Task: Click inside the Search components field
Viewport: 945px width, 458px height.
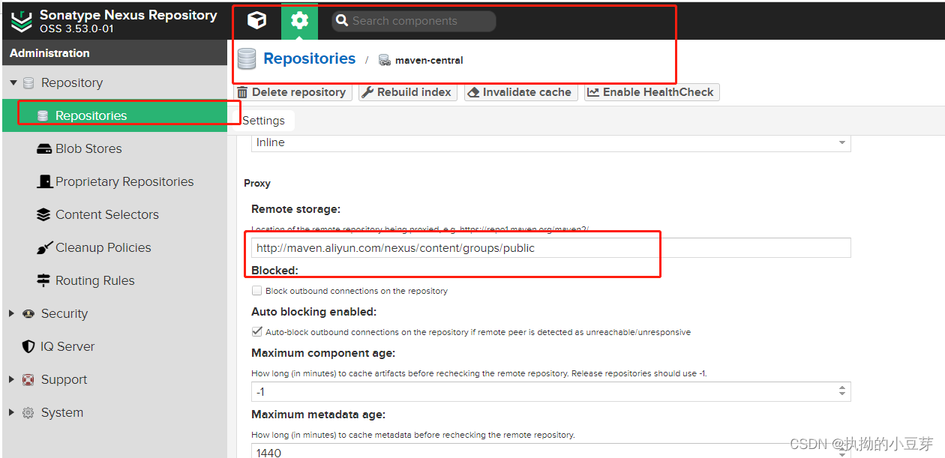Action: [414, 21]
